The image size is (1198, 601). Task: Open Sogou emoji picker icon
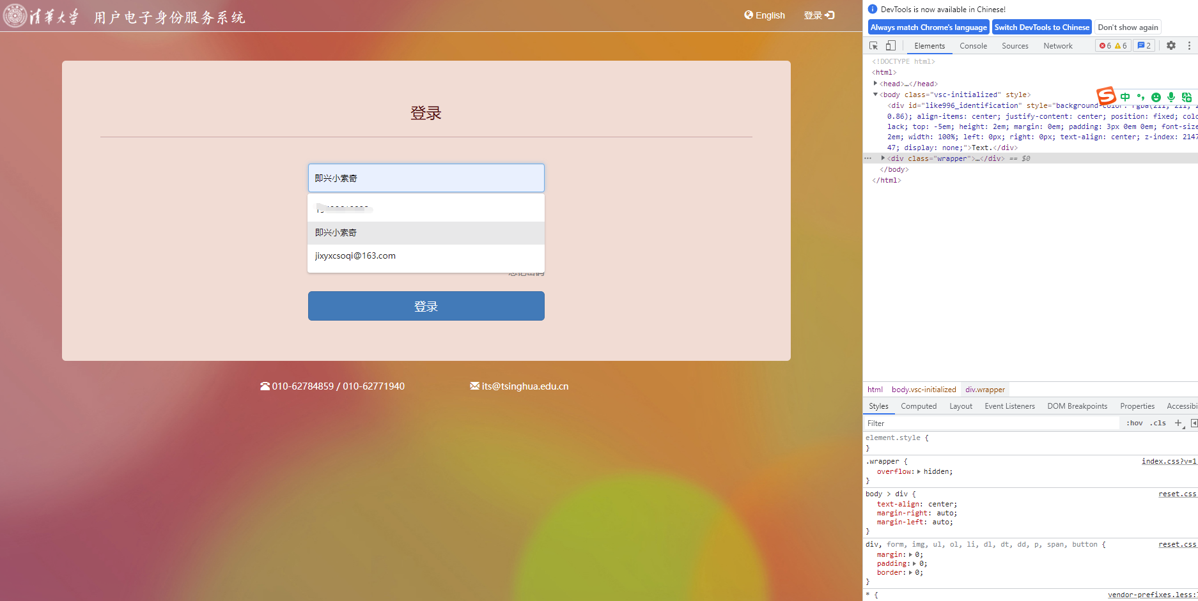point(1156,96)
